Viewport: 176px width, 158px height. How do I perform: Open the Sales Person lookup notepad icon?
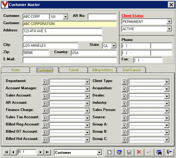click(x=124, y=111)
